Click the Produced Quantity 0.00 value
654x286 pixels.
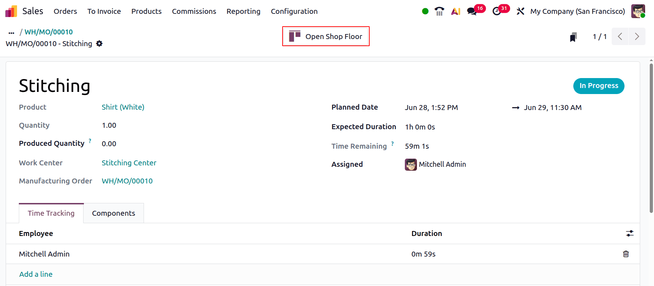pyautogui.click(x=109, y=144)
